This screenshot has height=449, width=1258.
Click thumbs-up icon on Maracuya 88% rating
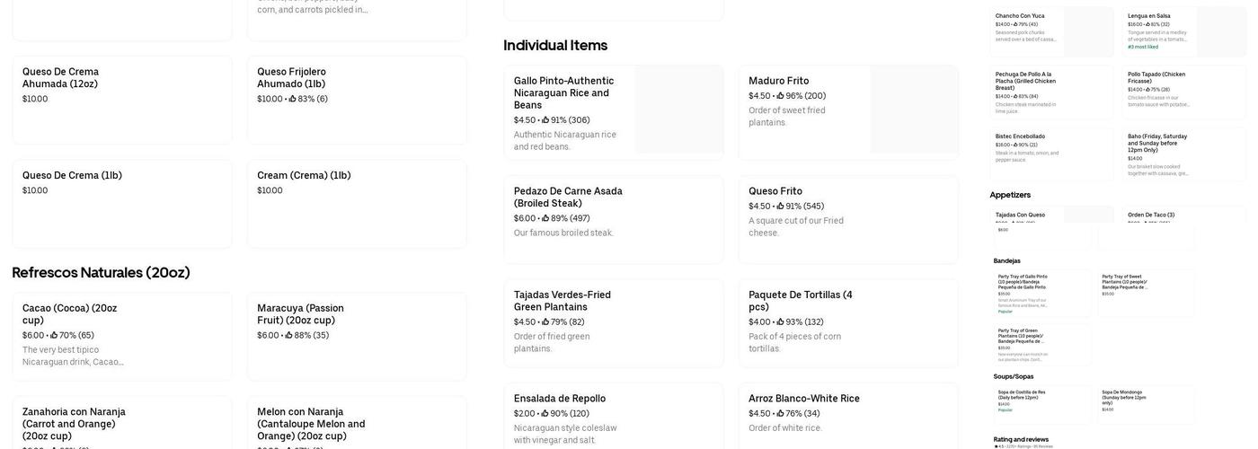click(x=288, y=336)
